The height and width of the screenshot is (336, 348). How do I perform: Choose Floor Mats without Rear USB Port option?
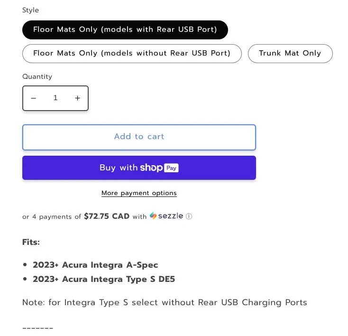[132, 53]
